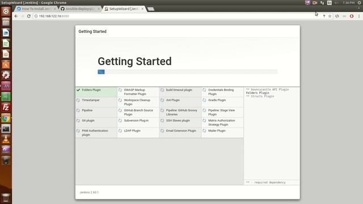This screenshot has height=204, width=363.
Task: Click the Git plugin cell
Action: 96,122
